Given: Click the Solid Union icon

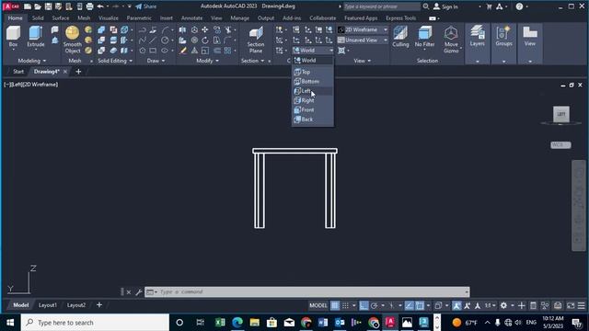Looking at the screenshot, I should tap(101, 29).
